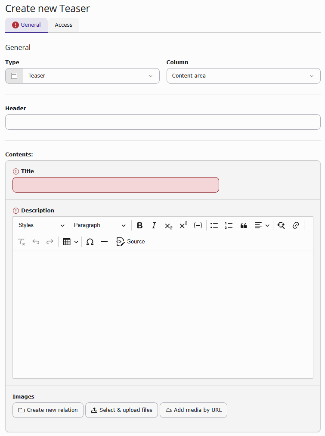Click the Description required warning icon
This screenshot has width=325, height=436.
16,211
